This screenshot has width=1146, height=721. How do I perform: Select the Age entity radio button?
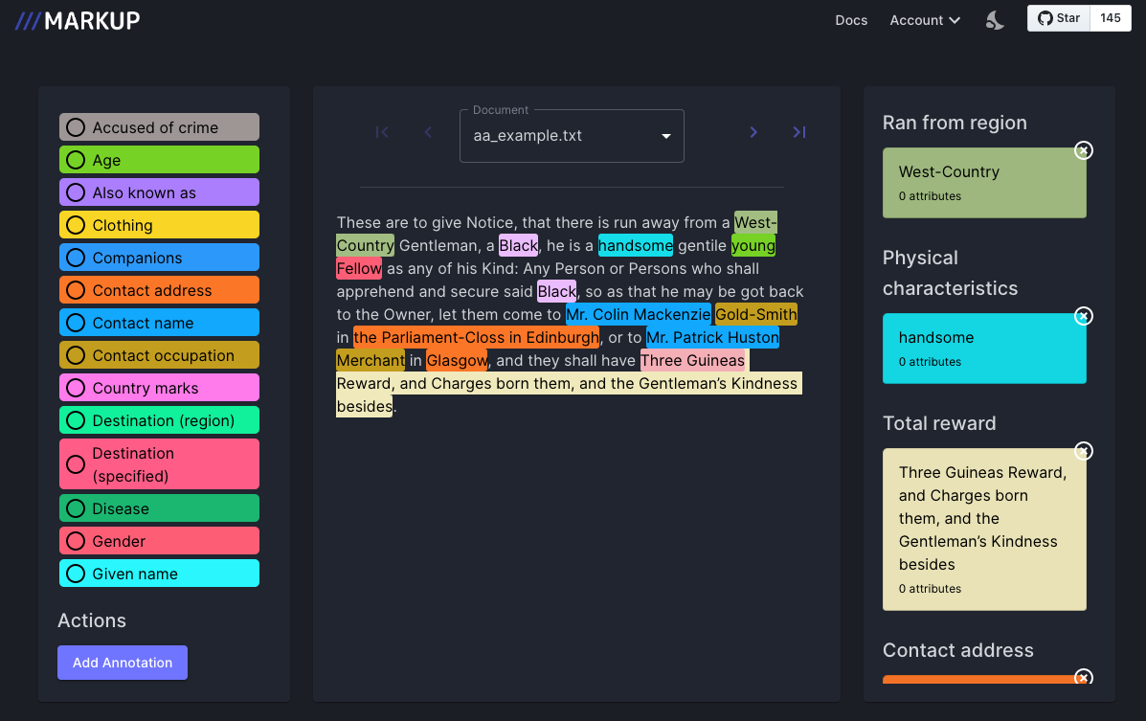point(76,160)
